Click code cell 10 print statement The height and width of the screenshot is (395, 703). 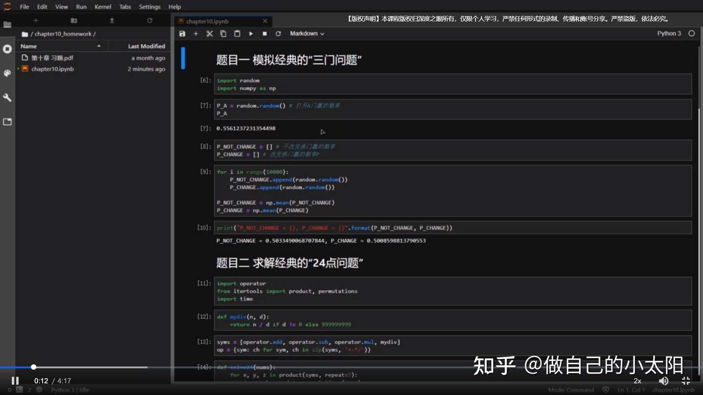[453, 228]
